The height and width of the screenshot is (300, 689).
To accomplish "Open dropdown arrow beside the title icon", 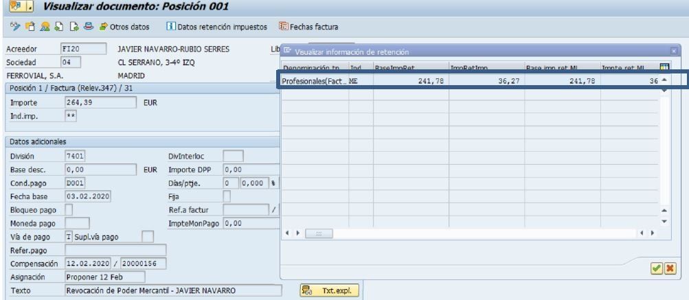I will [30, 7].
